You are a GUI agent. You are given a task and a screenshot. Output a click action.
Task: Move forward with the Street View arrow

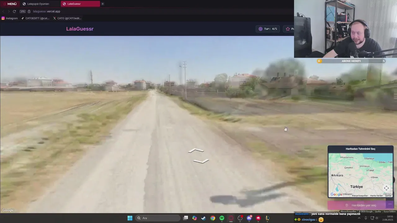[196, 151]
